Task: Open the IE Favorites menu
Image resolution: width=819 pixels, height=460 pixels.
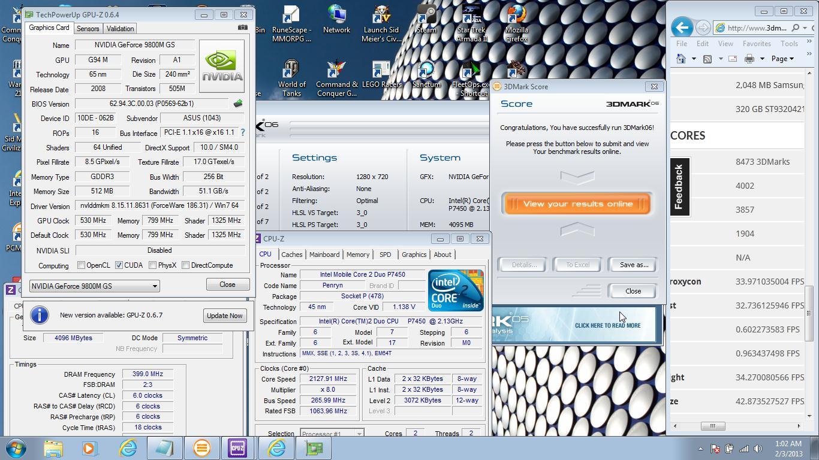Action: 757,44
